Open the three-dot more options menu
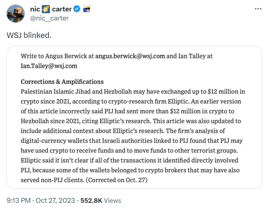The height and width of the screenshot is (210, 269). [258, 9]
